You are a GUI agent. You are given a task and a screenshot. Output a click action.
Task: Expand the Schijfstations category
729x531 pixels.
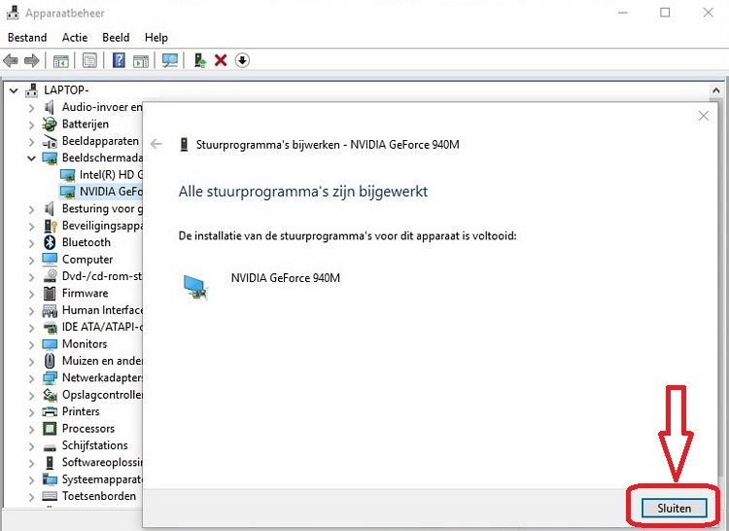(31, 446)
